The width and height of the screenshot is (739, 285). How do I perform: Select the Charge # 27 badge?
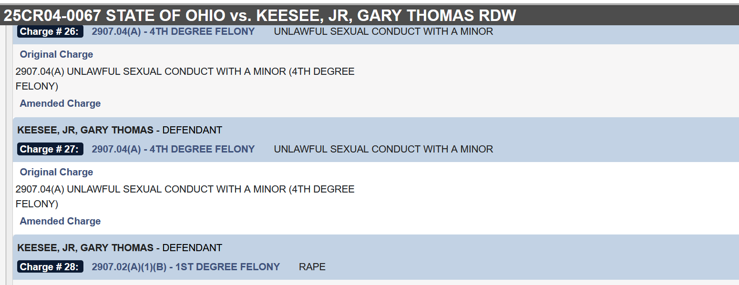(x=50, y=149)
